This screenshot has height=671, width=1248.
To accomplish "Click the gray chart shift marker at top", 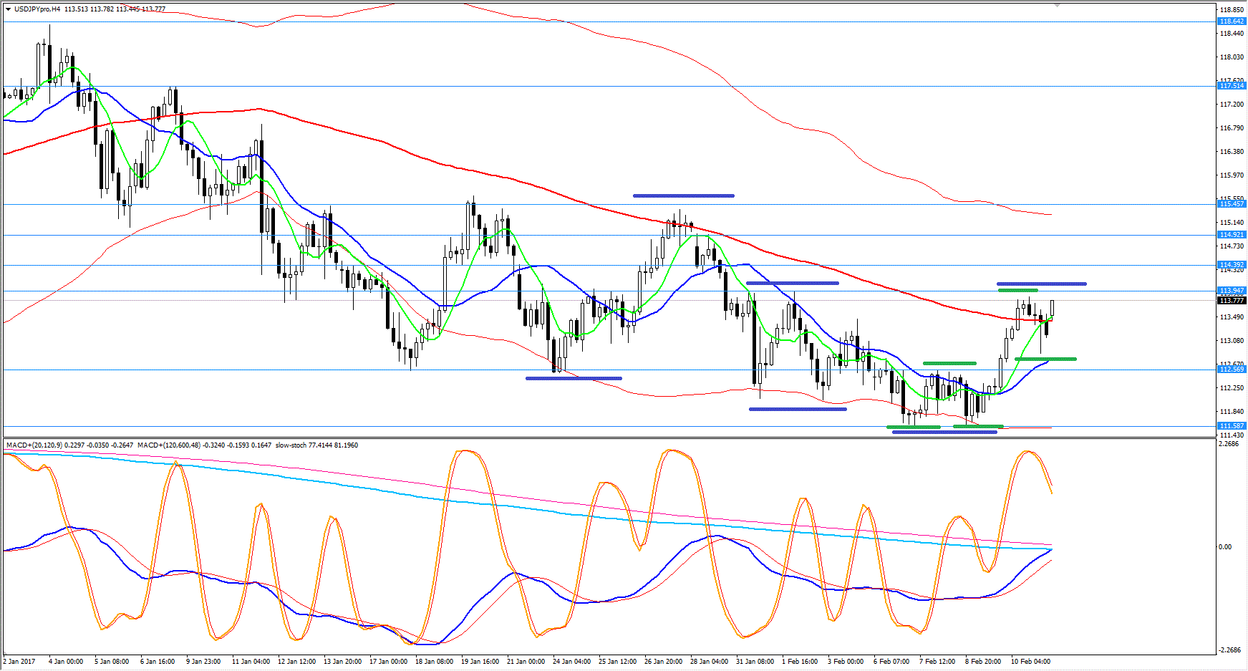I will tap(1057, 5).
